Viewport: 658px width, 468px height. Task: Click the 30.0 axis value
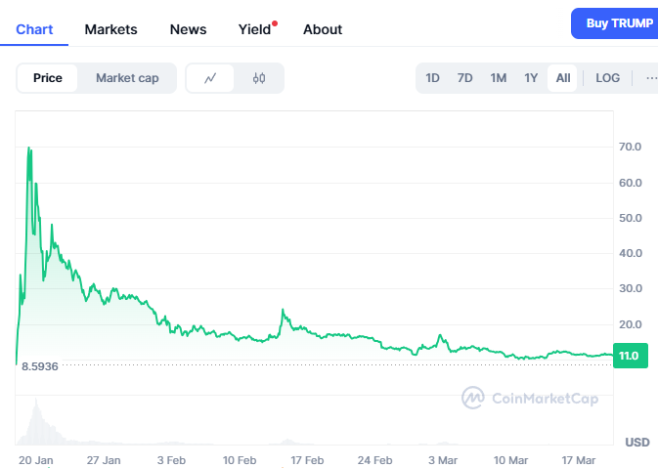tap(630, 288)
